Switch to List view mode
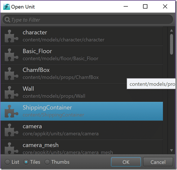177x170 pixels. 7,162
